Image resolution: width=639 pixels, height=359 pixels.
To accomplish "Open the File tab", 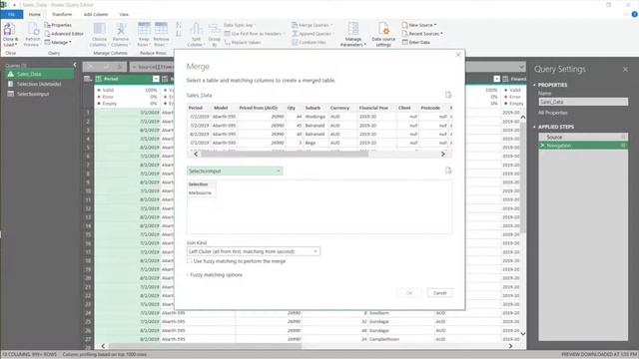I will point(11,14).
